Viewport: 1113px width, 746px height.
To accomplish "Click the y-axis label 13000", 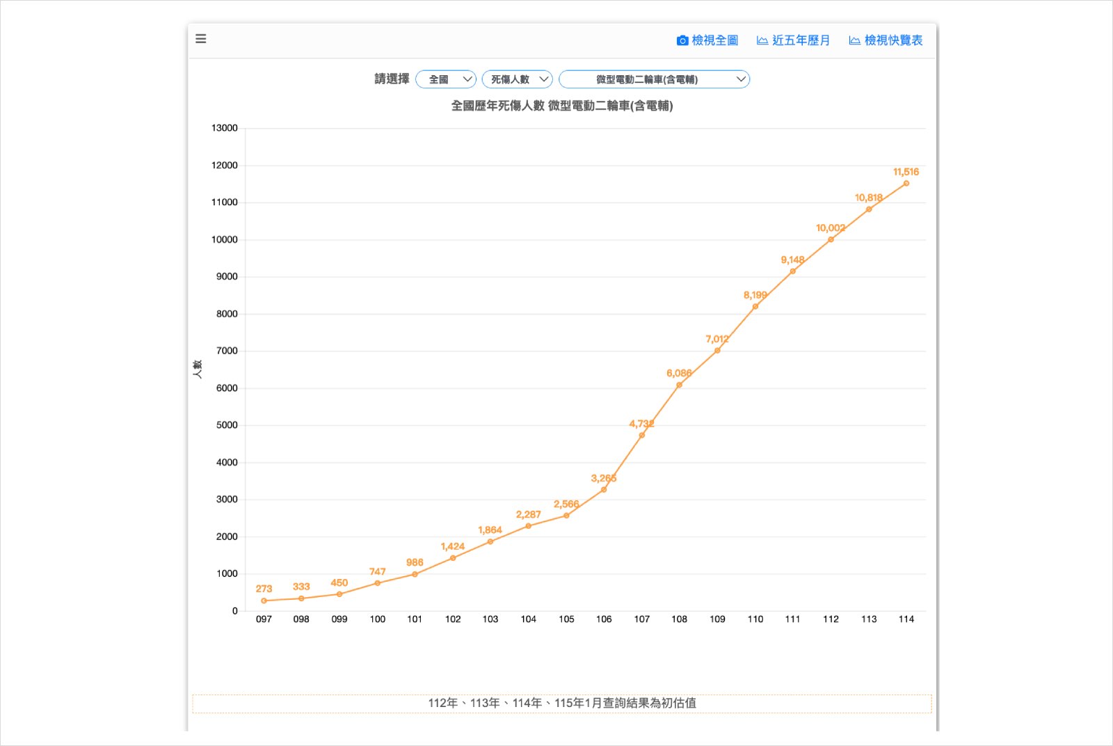I will 224,128.
